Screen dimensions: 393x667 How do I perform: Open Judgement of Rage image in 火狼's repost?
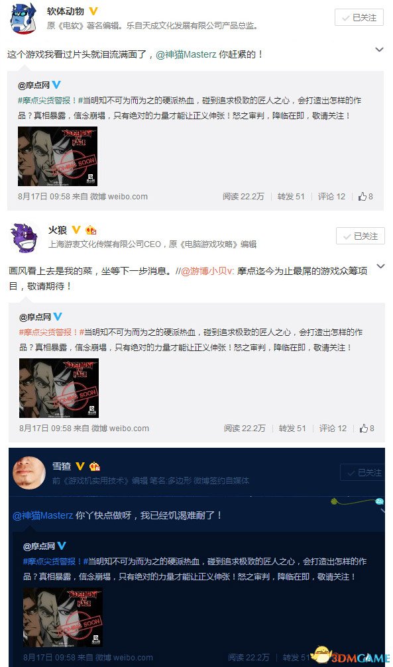click(x=59, y=388)
